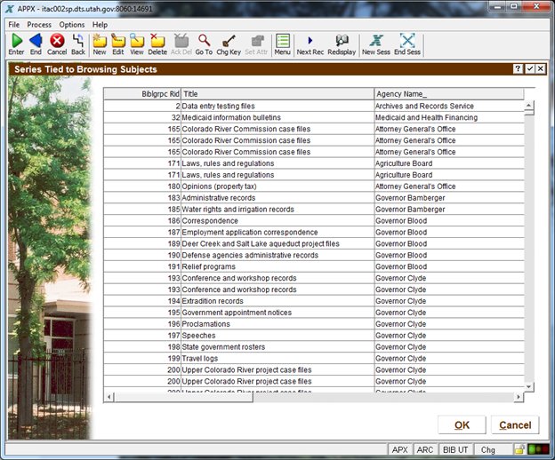Click the Title column header

(277, 94)
